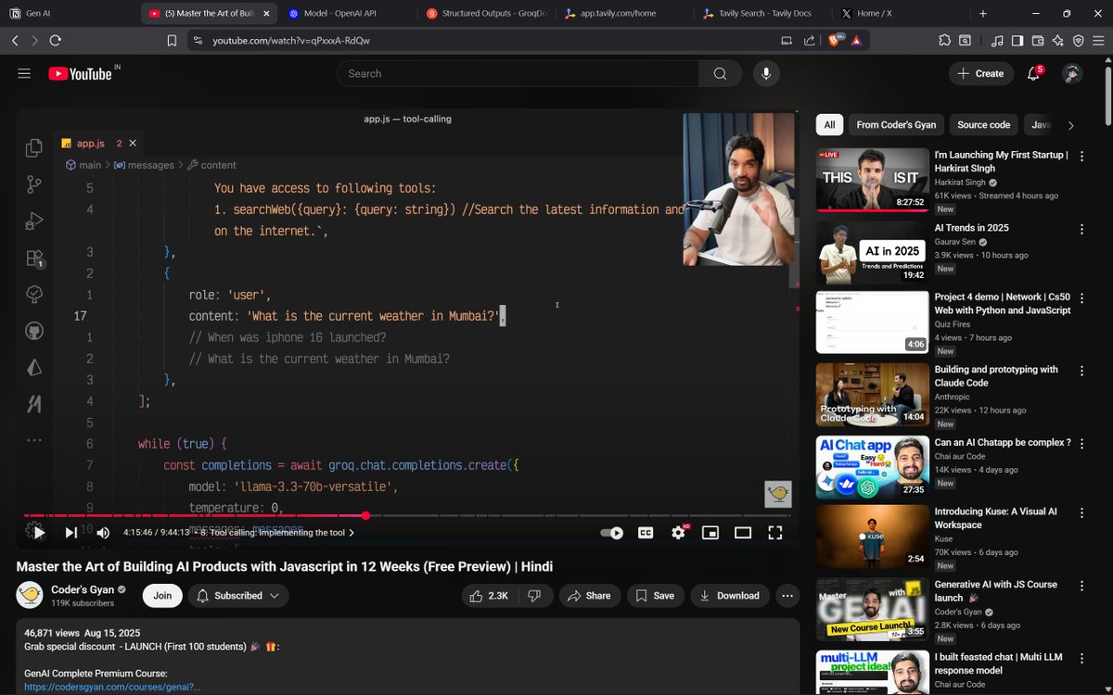Screen dimensions: 1113x695
Task: Play the video
Action: 37,532
